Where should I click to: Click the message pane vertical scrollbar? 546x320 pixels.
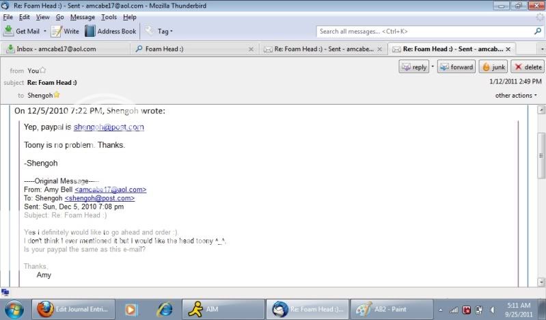540,198
